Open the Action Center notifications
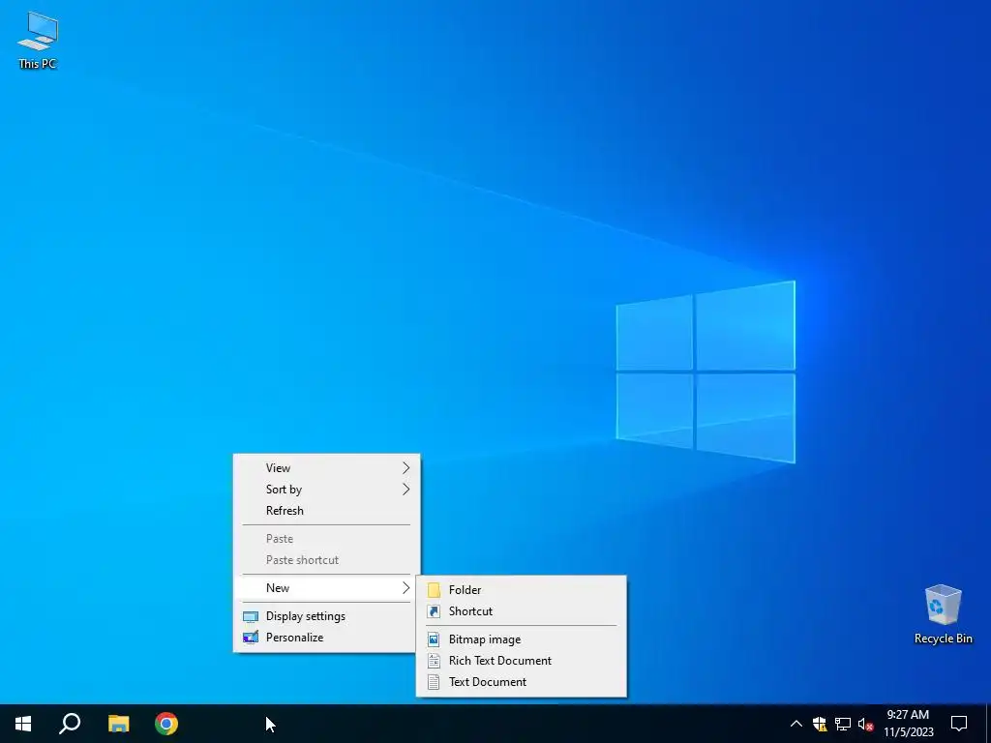Viewport: 991px width, 743px height. point(959,724)
